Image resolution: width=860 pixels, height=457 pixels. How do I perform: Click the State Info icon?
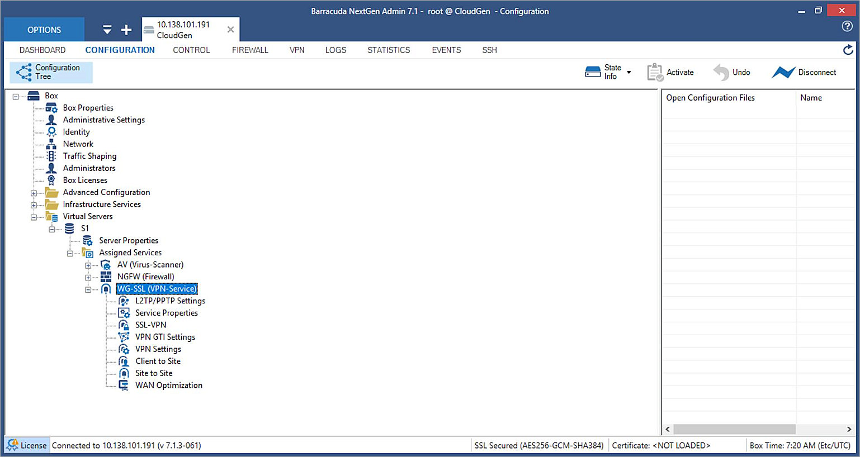coord(594,72)
